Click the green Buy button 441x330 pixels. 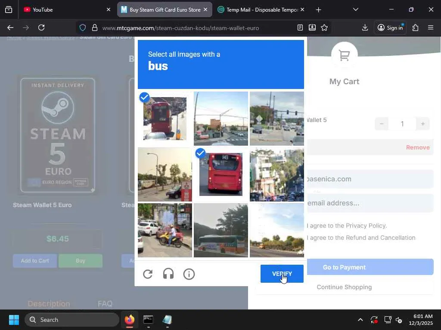[x=81, y=261]
